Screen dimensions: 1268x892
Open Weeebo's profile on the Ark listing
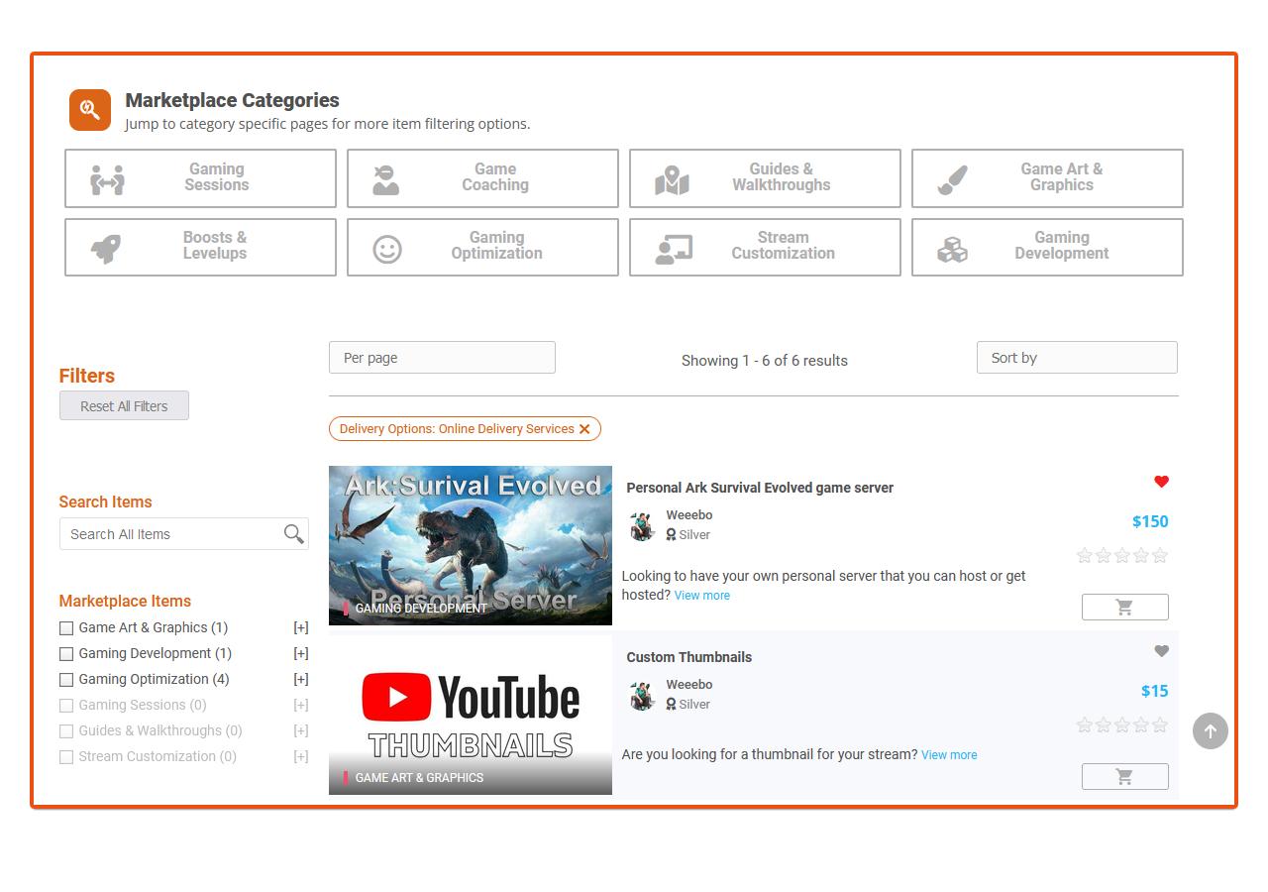click(x=689, y=515)
